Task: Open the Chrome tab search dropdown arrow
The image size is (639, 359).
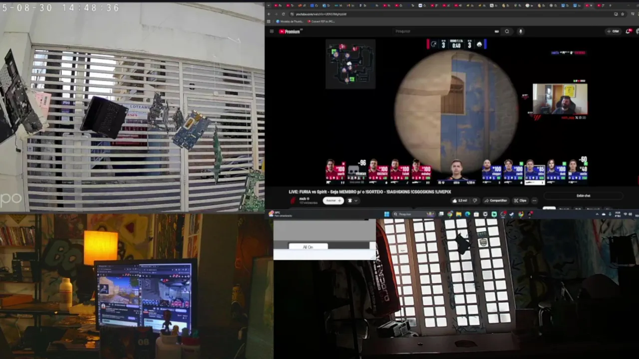Action: pyautogui.click(x=268, y=5)
